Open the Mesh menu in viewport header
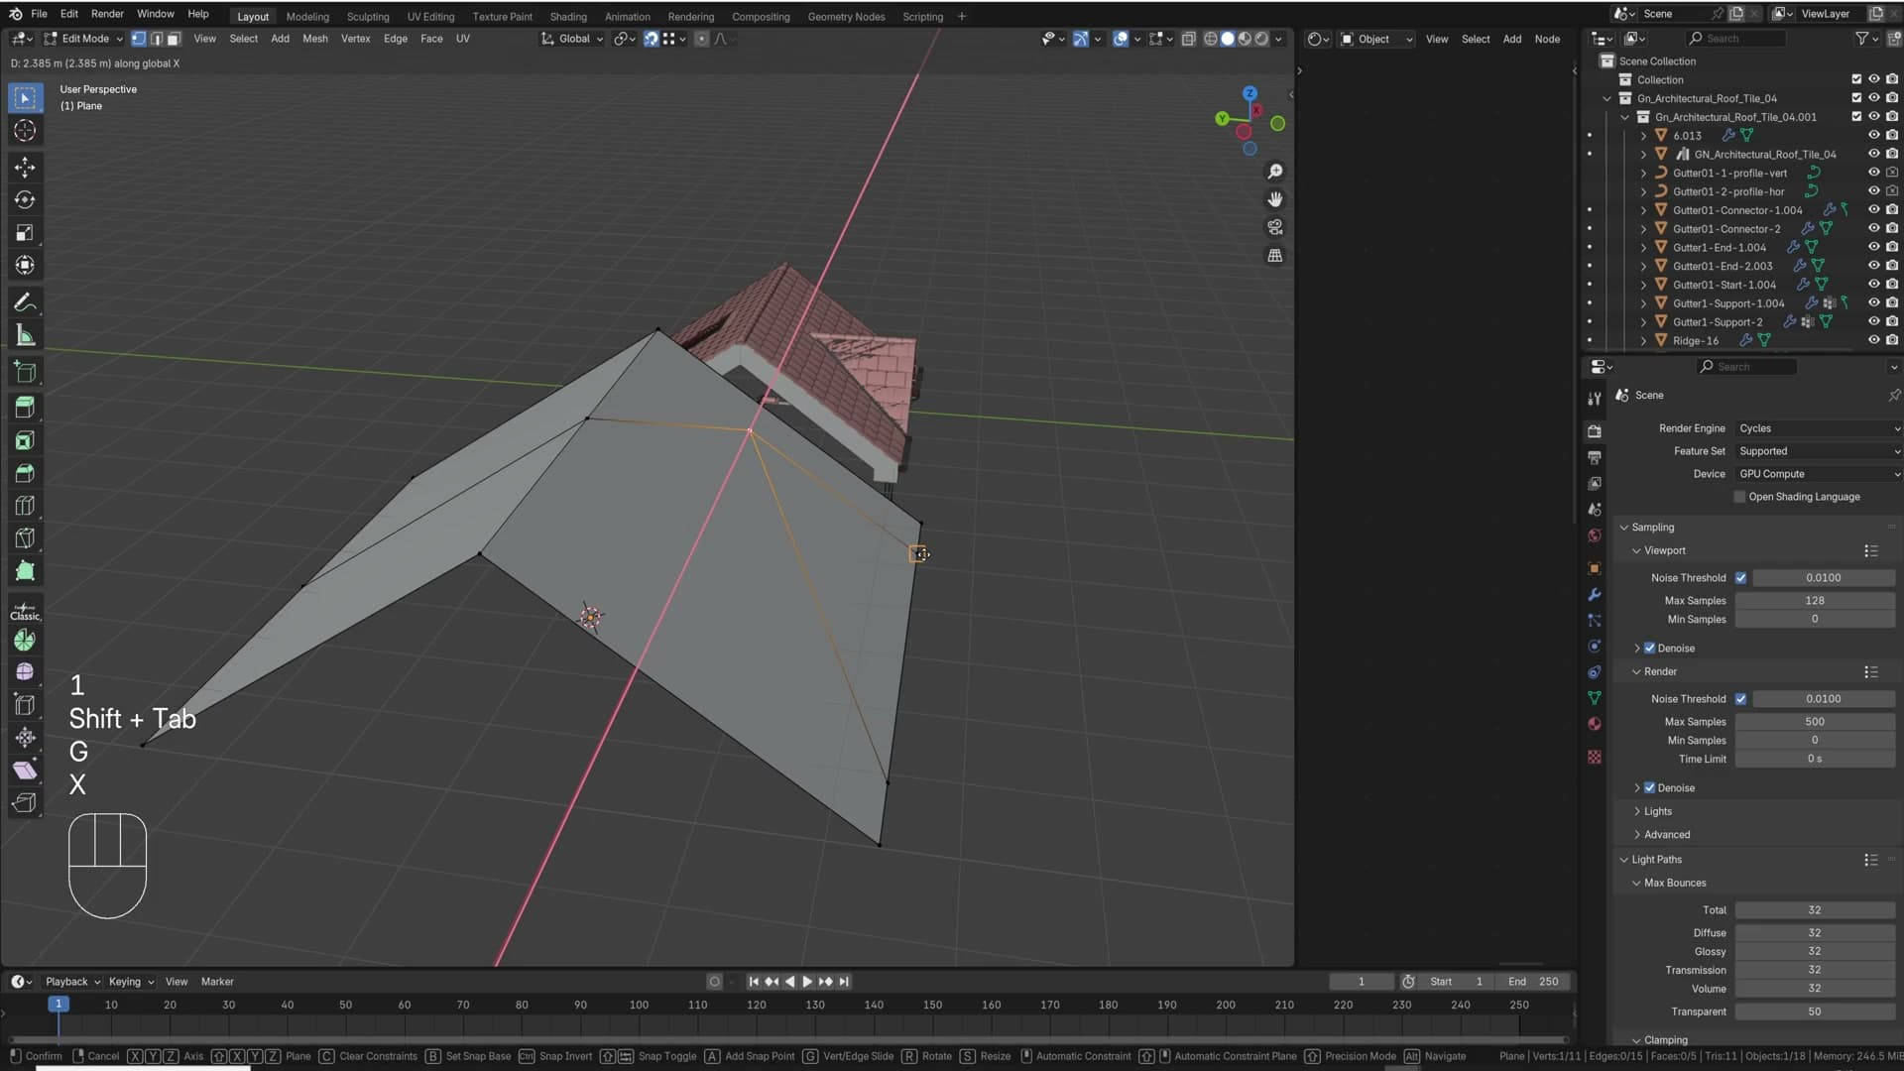The height and width of the screenshot is (1071, 1904). click(314, 39)
